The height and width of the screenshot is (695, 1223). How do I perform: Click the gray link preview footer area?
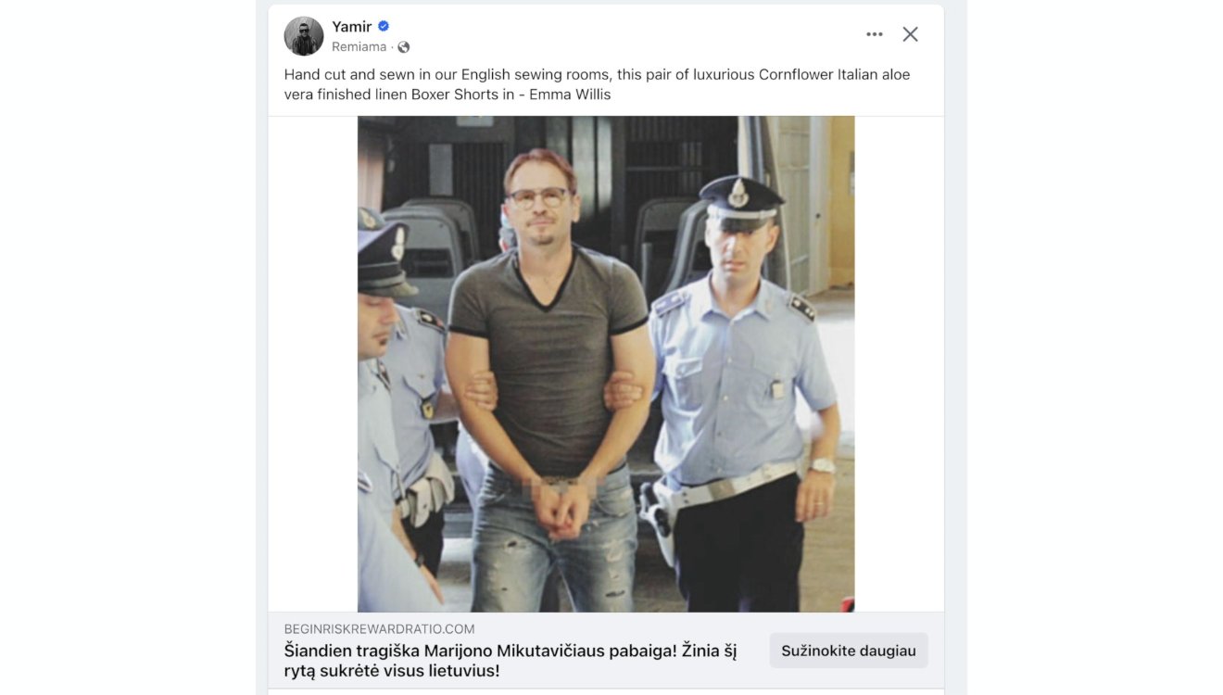[606, 651]
